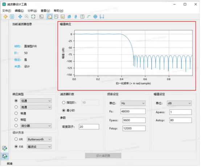Viewport: 201px width, 167px height.
Task: Select the band-stop radio button
Action: click(16, 120)
